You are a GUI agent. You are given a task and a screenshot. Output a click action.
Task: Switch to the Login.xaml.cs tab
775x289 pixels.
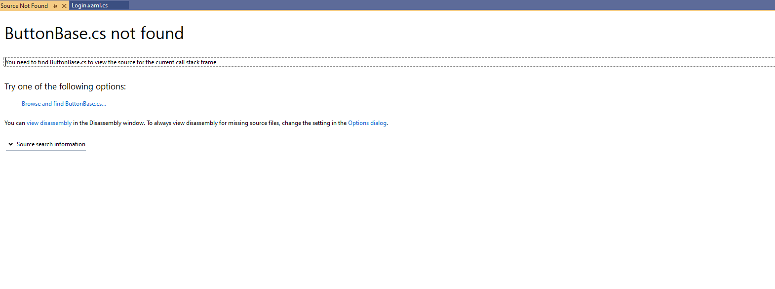tap(90, 5)
